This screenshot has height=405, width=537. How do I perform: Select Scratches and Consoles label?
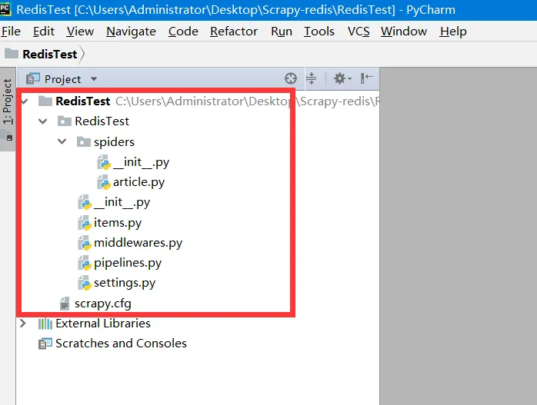click(122, 343)
